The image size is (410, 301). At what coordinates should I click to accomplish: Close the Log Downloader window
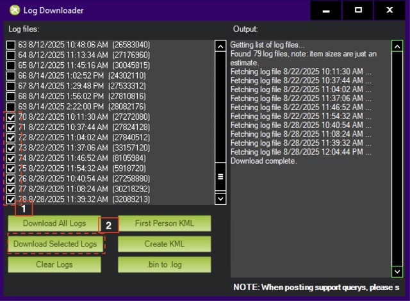[x=389, y=10]
